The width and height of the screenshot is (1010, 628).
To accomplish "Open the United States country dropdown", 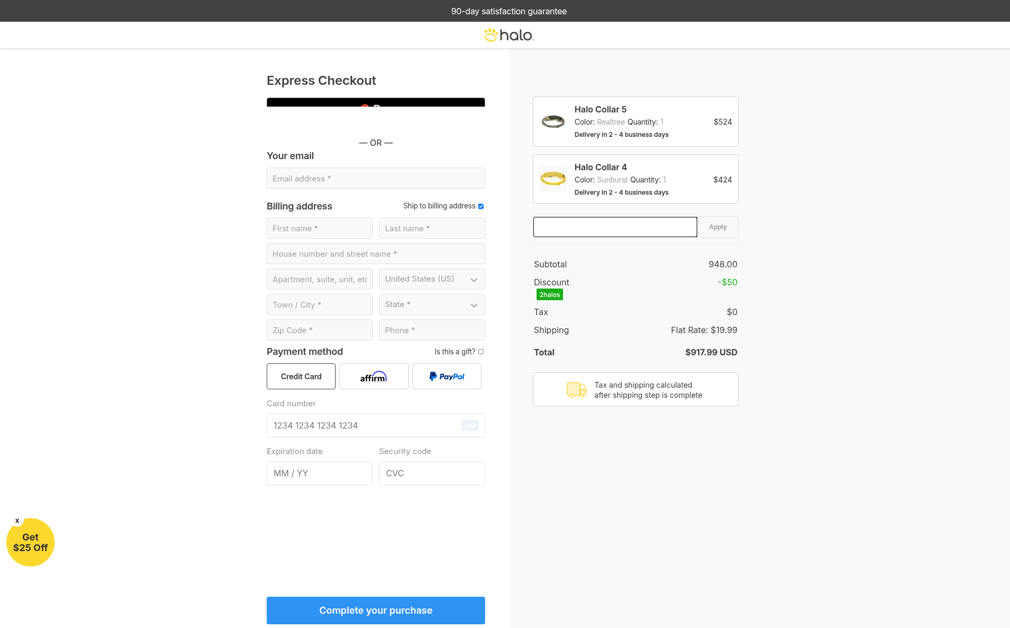I will click(432, 279).
